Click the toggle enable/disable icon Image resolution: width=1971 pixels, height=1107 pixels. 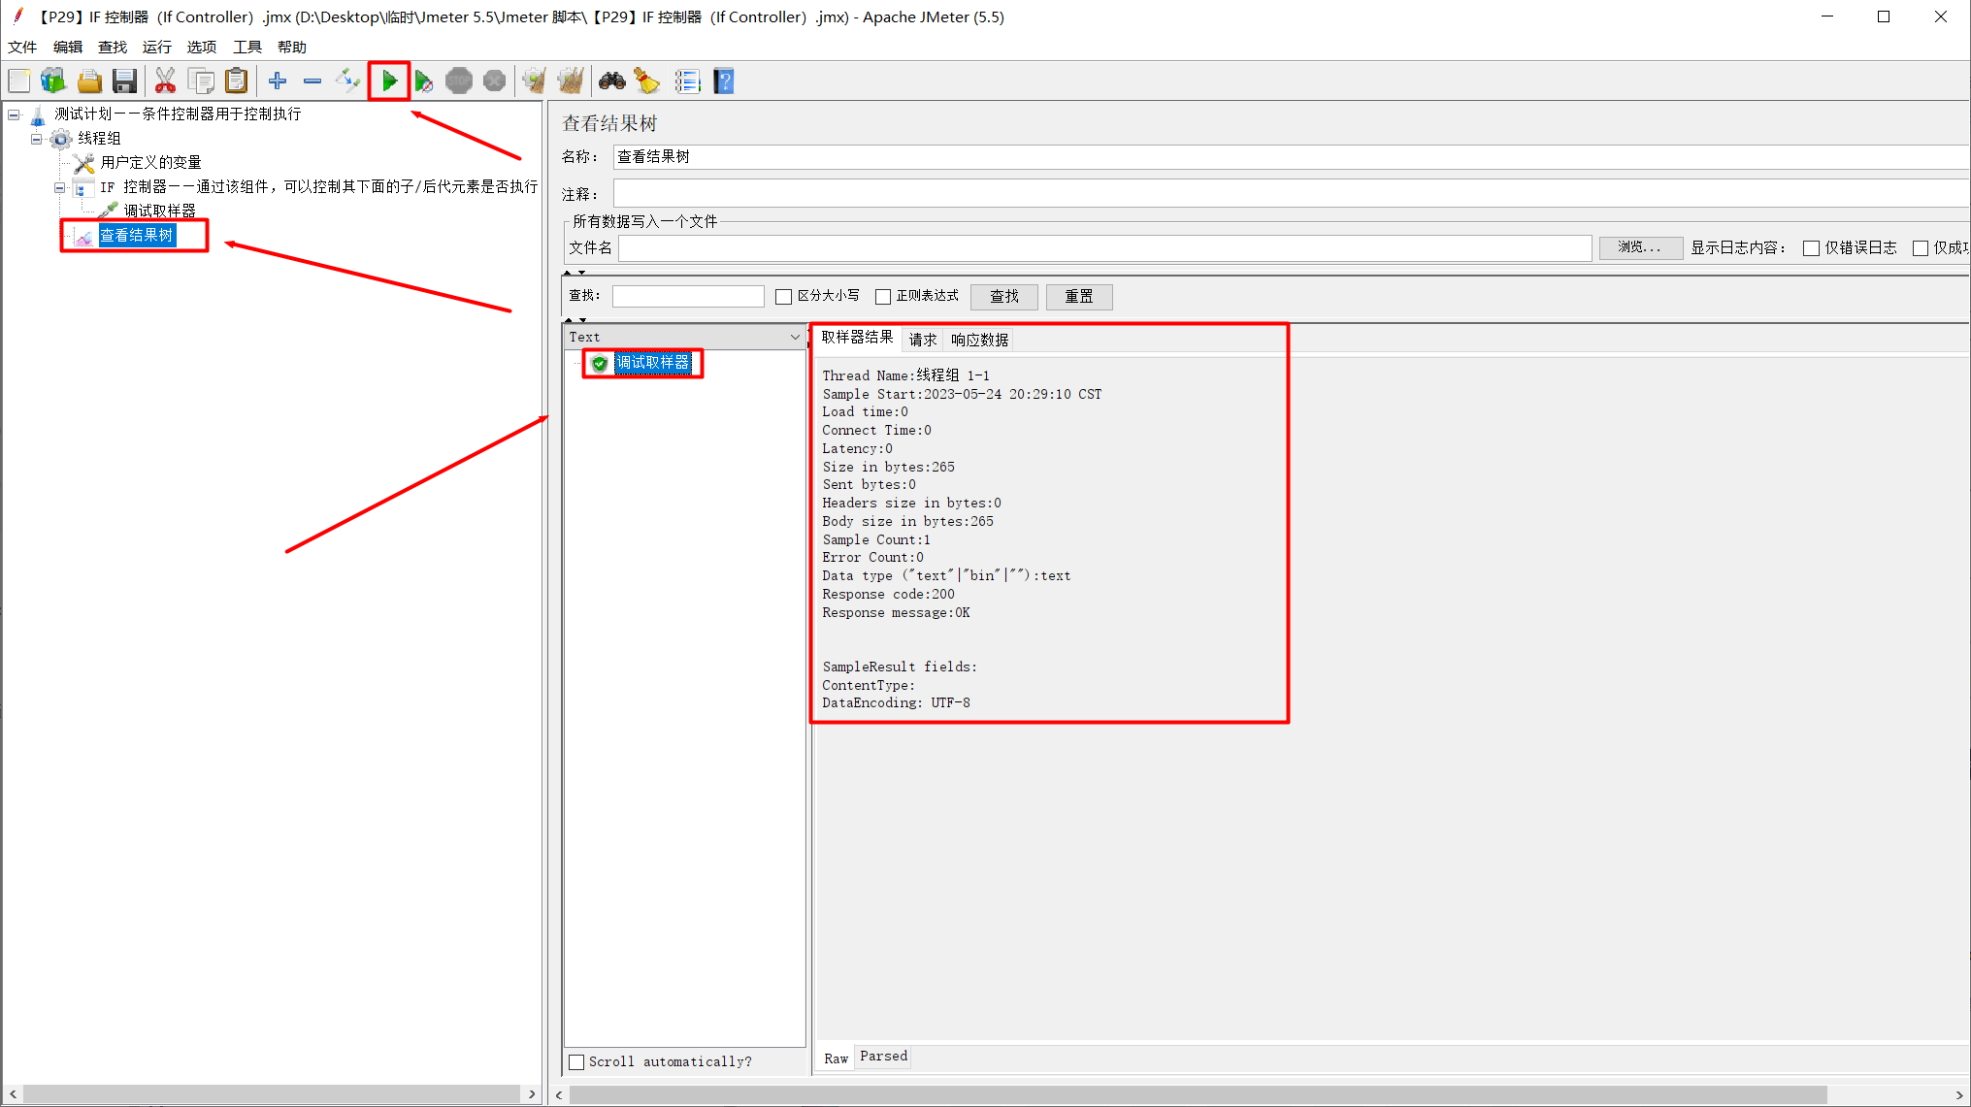pos(347,81)
